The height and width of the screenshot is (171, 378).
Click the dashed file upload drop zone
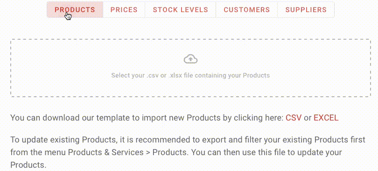coord(190,68)
